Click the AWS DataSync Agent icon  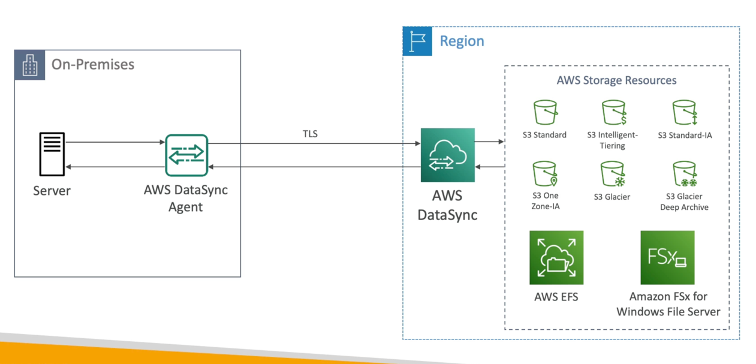click(x=186, y=155)
